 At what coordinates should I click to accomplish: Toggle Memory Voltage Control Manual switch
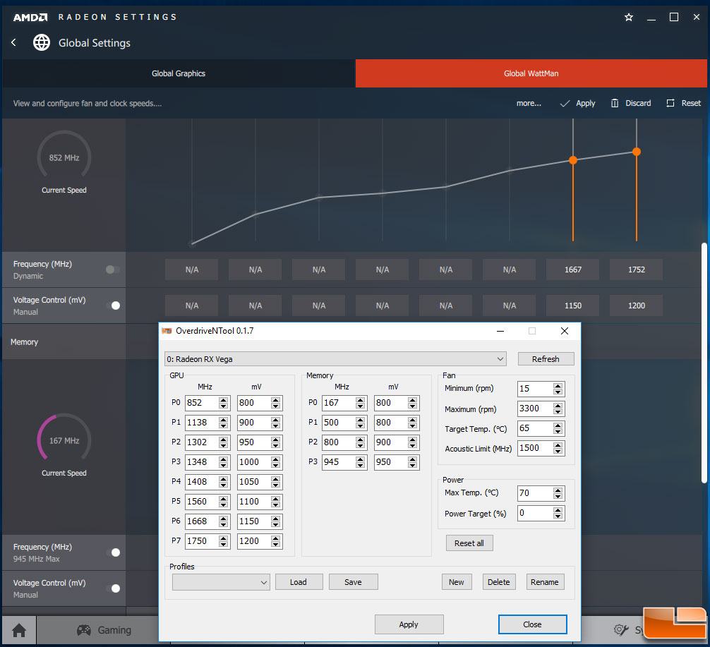pos(113,588)
